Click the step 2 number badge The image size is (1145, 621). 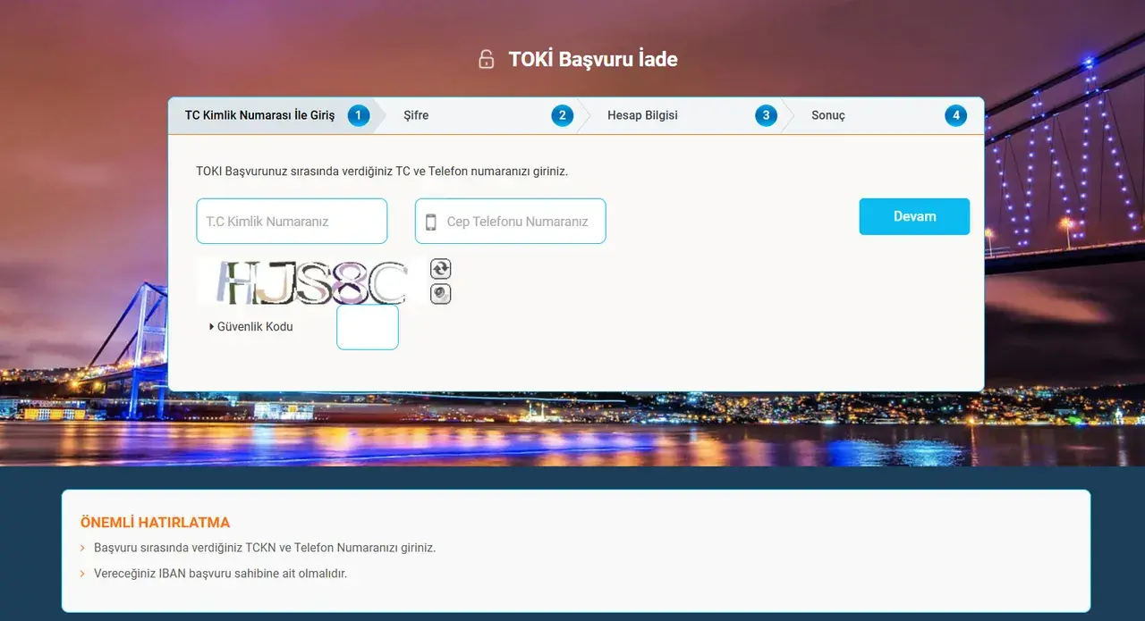[562, 115]
